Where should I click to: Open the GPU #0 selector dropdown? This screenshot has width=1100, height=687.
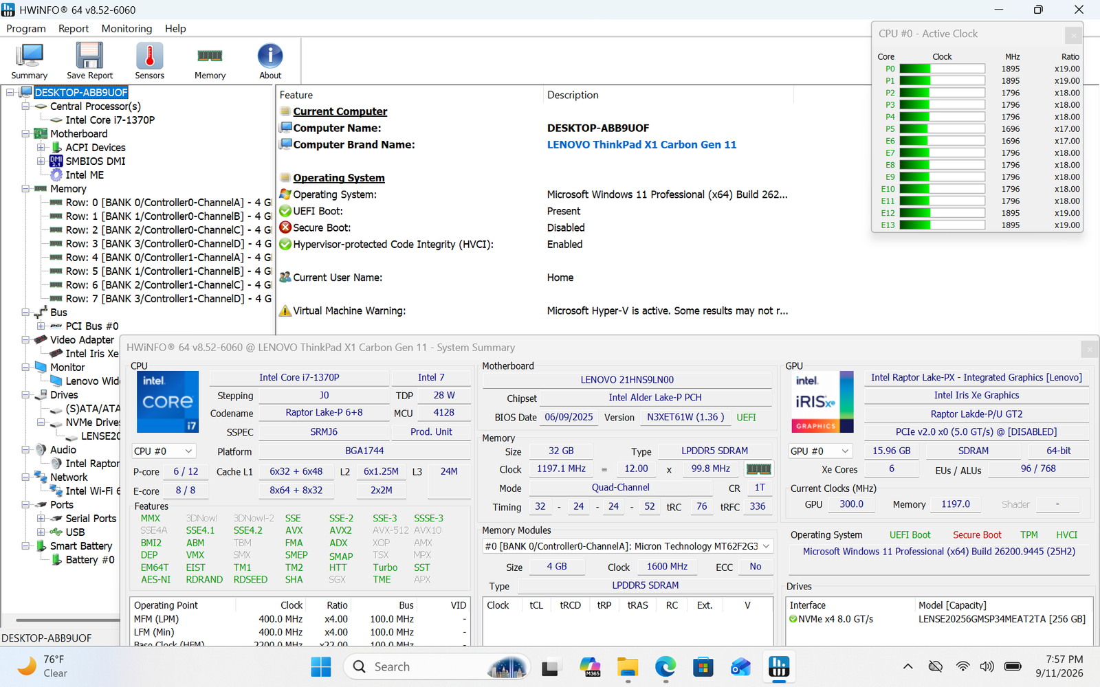point(821,451)
